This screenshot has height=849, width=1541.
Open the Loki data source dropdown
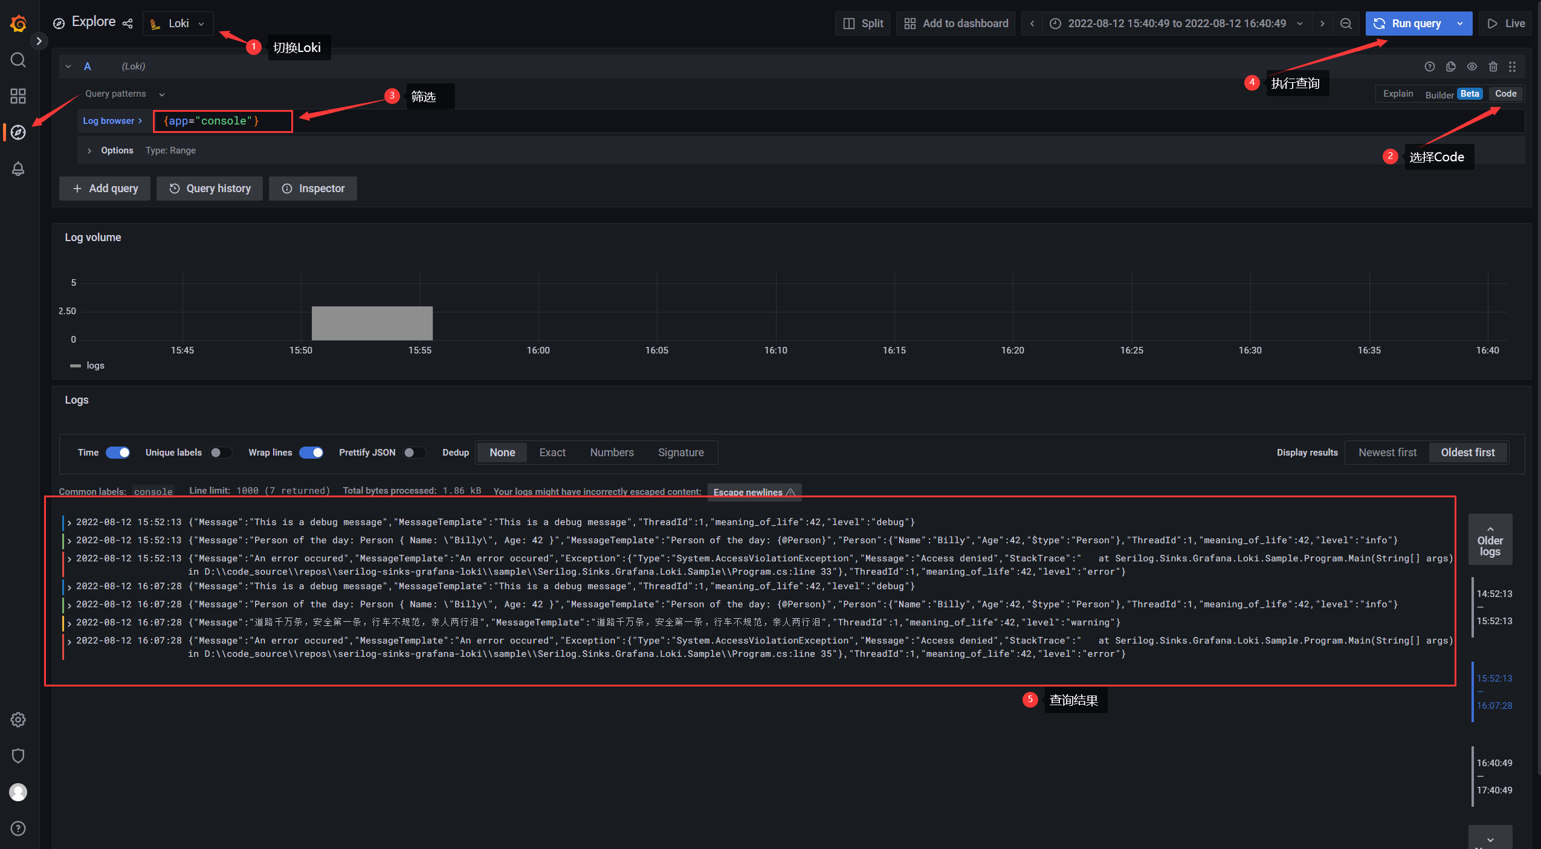[x=178, y=24]
